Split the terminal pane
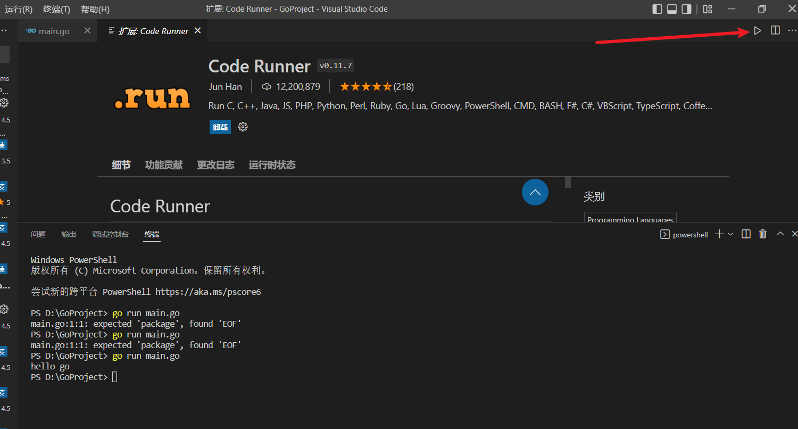This screenshot has width=798, height=429. coord(746,234)
